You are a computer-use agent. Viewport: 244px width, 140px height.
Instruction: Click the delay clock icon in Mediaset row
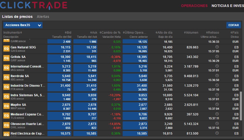coord(217,114)
